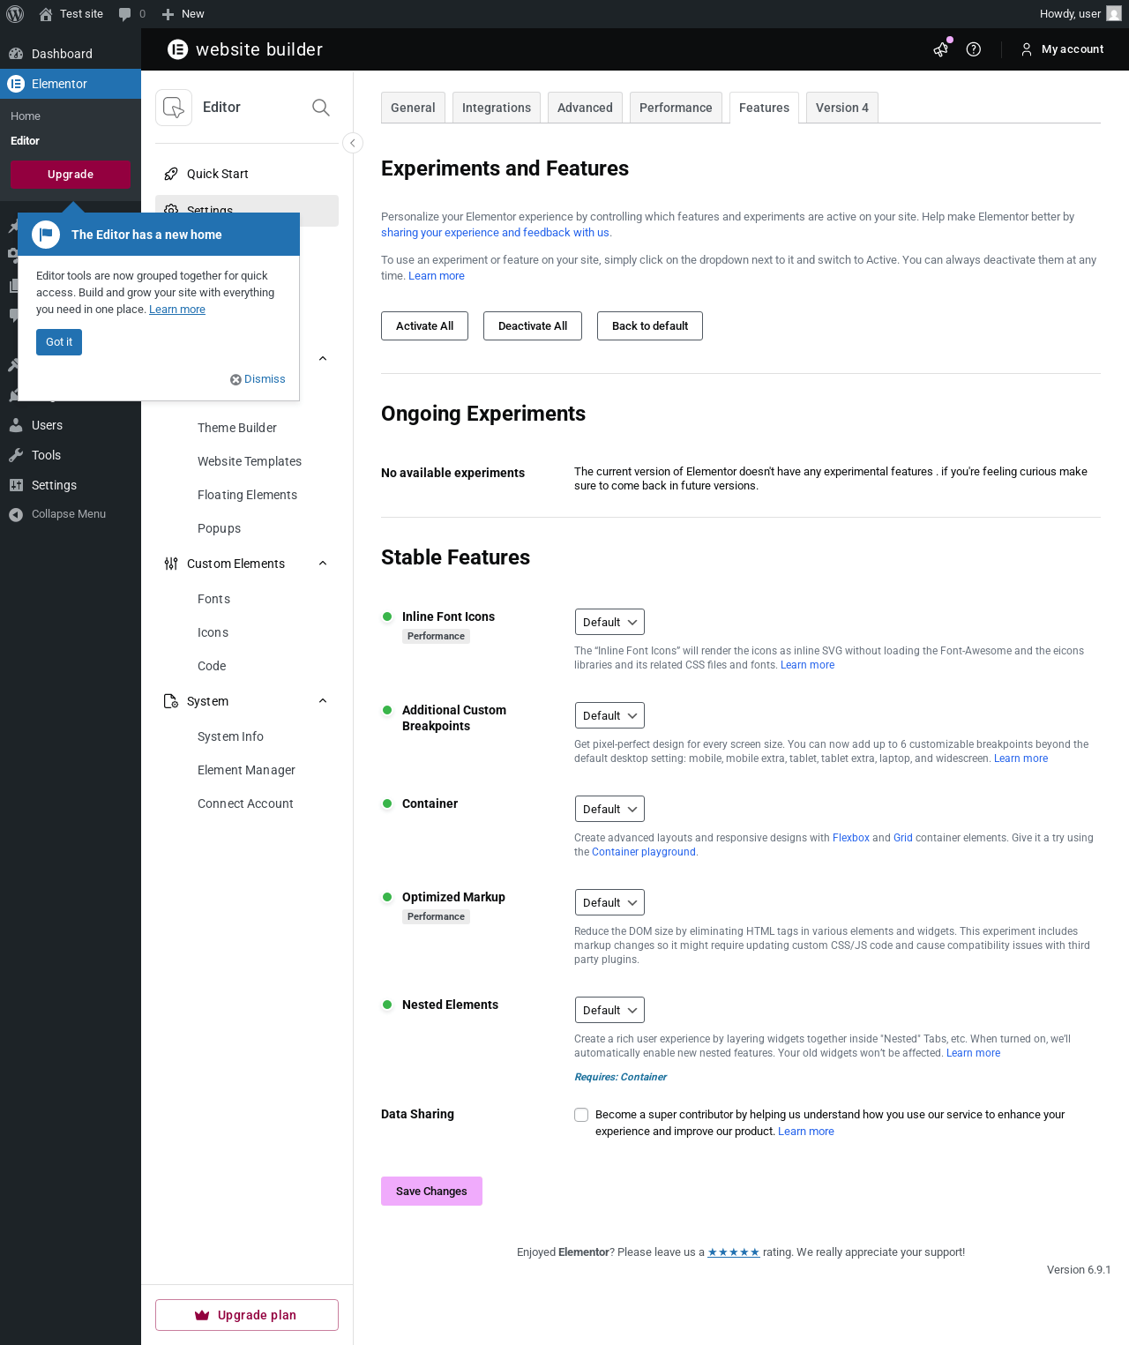The width and height of the screenshot is (1129, 1345).
Task: Select the Features tab
Action: tap(764, 108)
